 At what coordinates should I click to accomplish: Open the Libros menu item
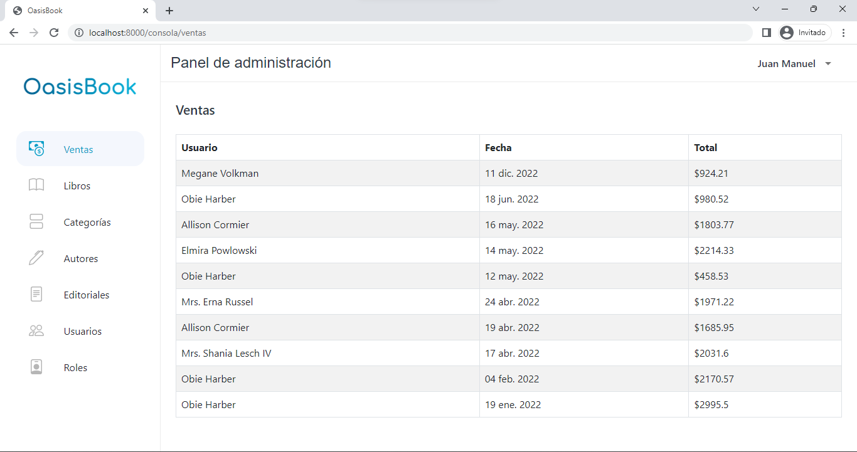(77, 186)
